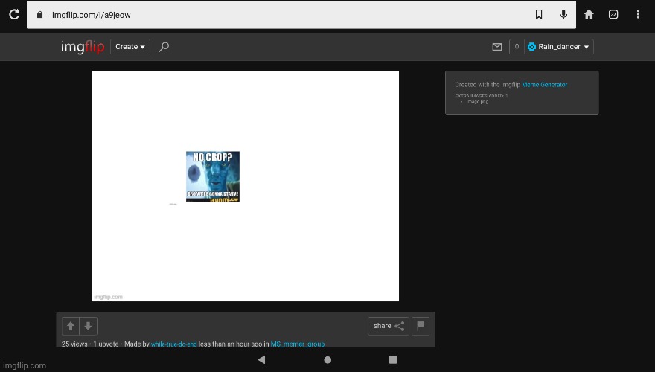Reload the page with the refresh icon
655x372 pixels.
pyautogui.click(x=13, y=14)
